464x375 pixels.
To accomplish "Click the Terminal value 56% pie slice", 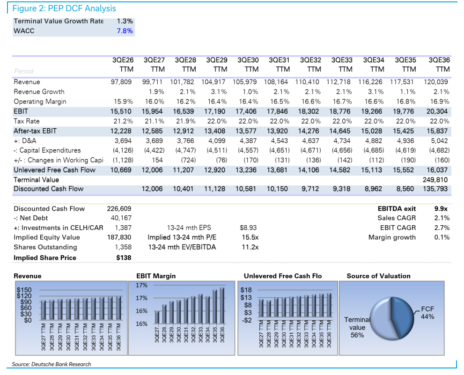I will (381, 320).
